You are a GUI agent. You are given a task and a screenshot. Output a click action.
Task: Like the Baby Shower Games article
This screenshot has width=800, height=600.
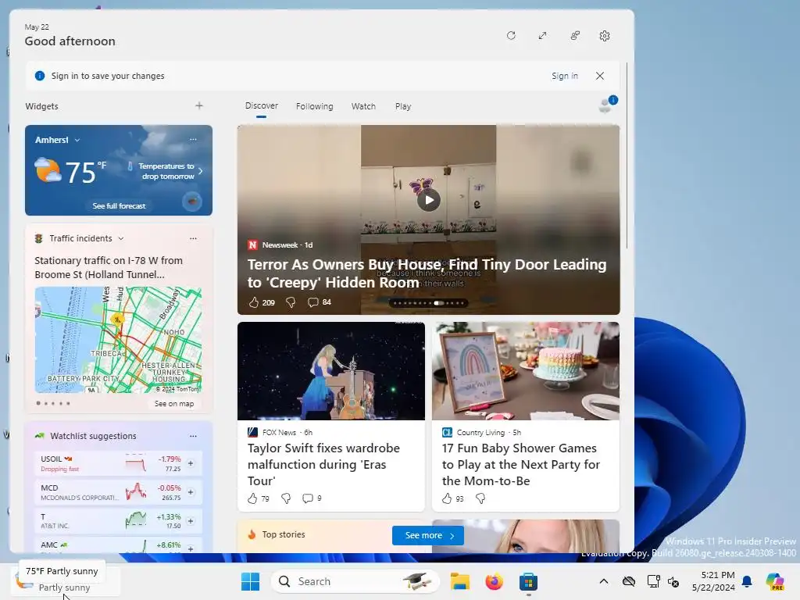coord(447,498)
